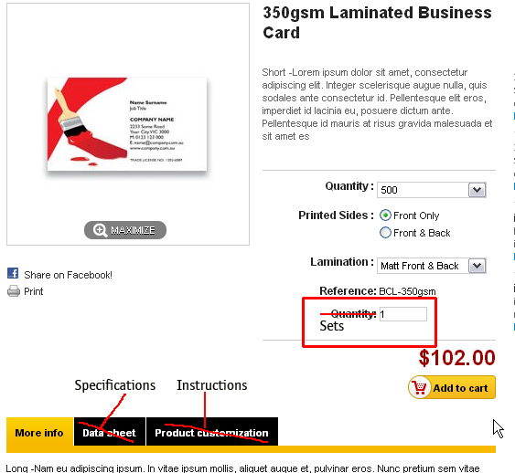Open the Data sheet tab
The height and width of the screenshot is (473, 515).
[110, 433]
